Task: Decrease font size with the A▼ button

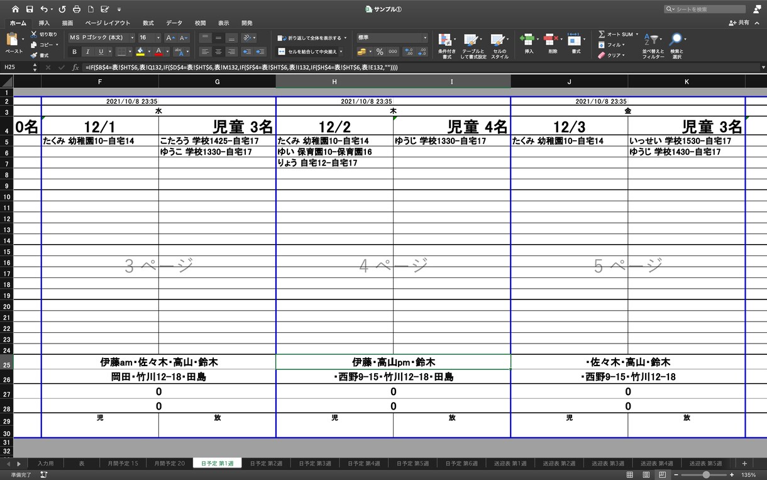Action: 184,38
